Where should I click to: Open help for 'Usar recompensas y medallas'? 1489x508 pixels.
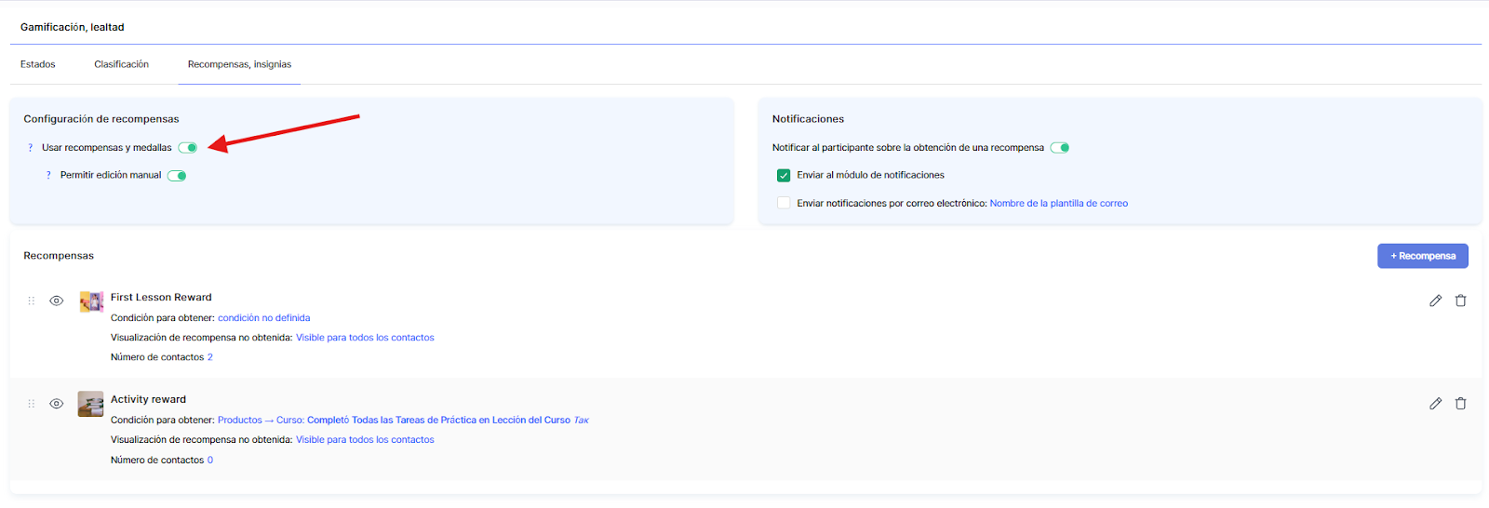pos(30,148)
